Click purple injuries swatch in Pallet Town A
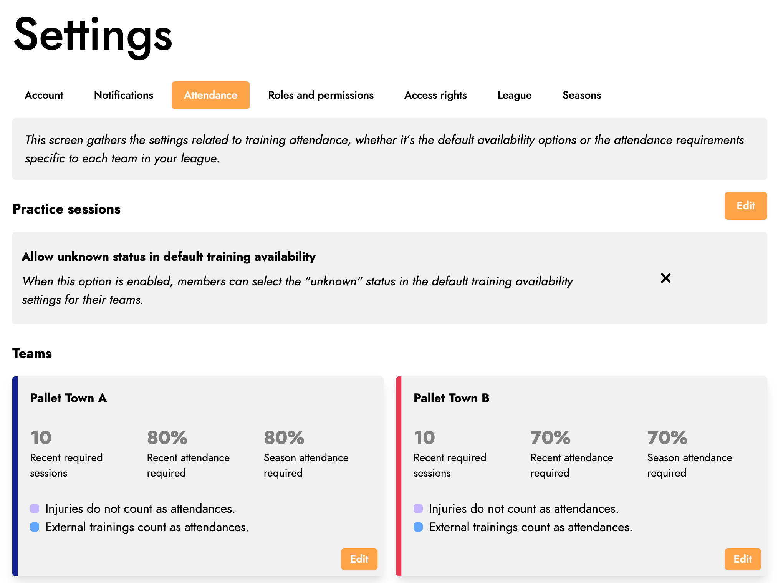Screen dimensions: 778x583 point(35,508)
